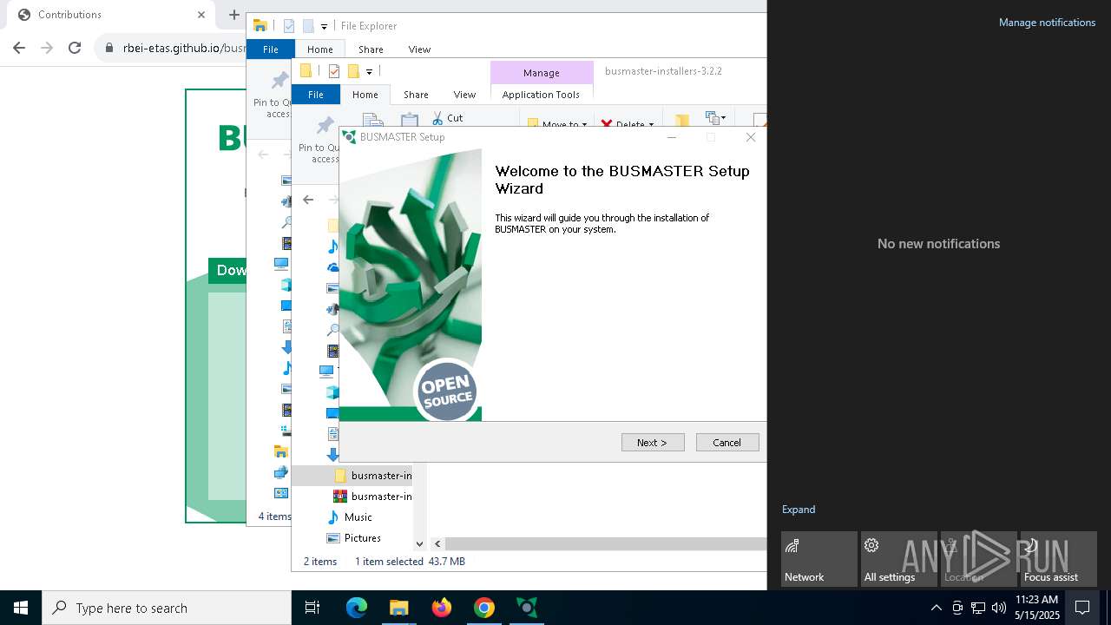The width and height of the screenshot is (1111, 625).
Task: Show hidden system tray icons
Action: 936,608
